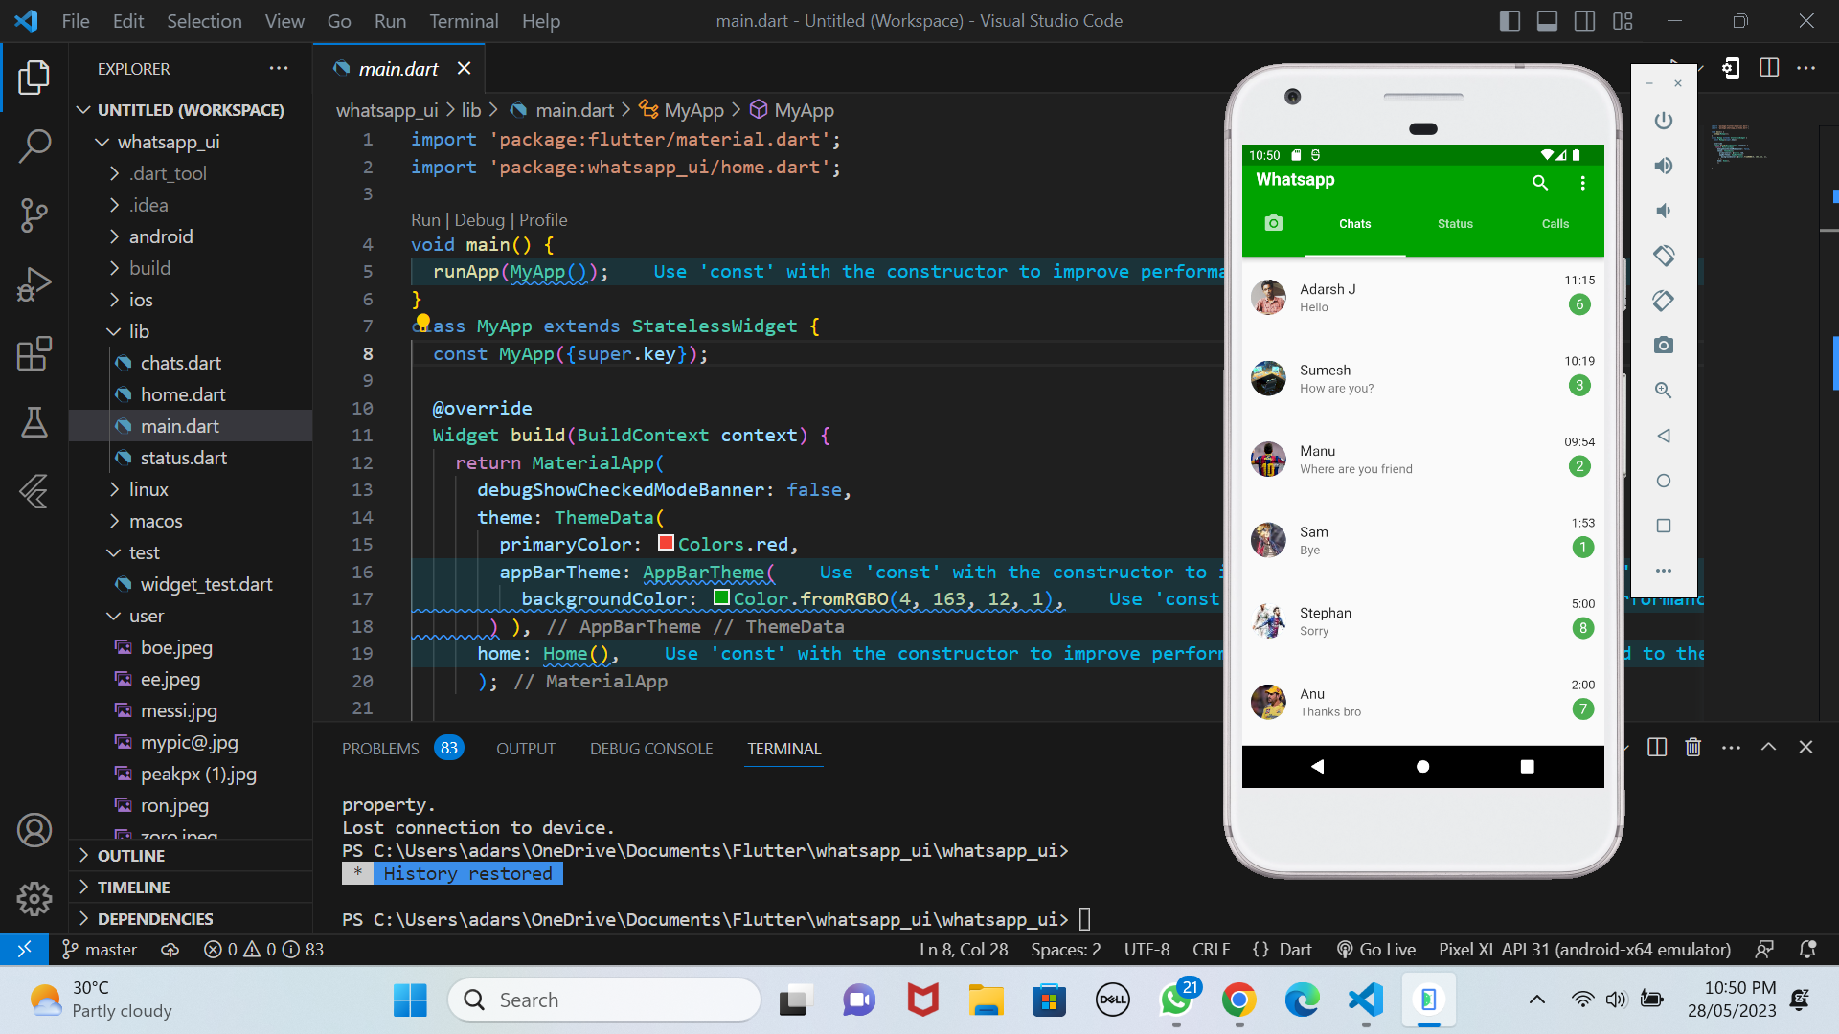Viewport: 1839px width, 1034px height.
Task: Open the Accounts menu icon
Action: tap(34, 830)
